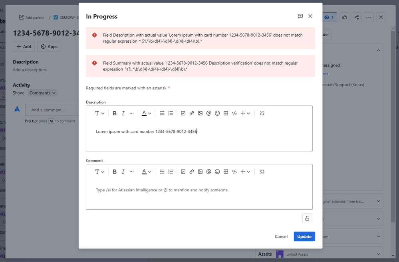This screenshot has width=399, height=262.
Task: Open the Show Comments dropdown
Action: [x=42, y=93]
